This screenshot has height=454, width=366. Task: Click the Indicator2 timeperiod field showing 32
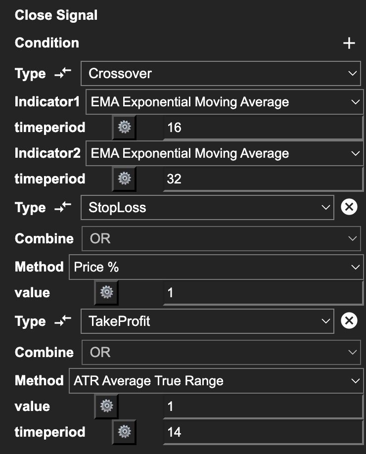click(x=264, y=179)
